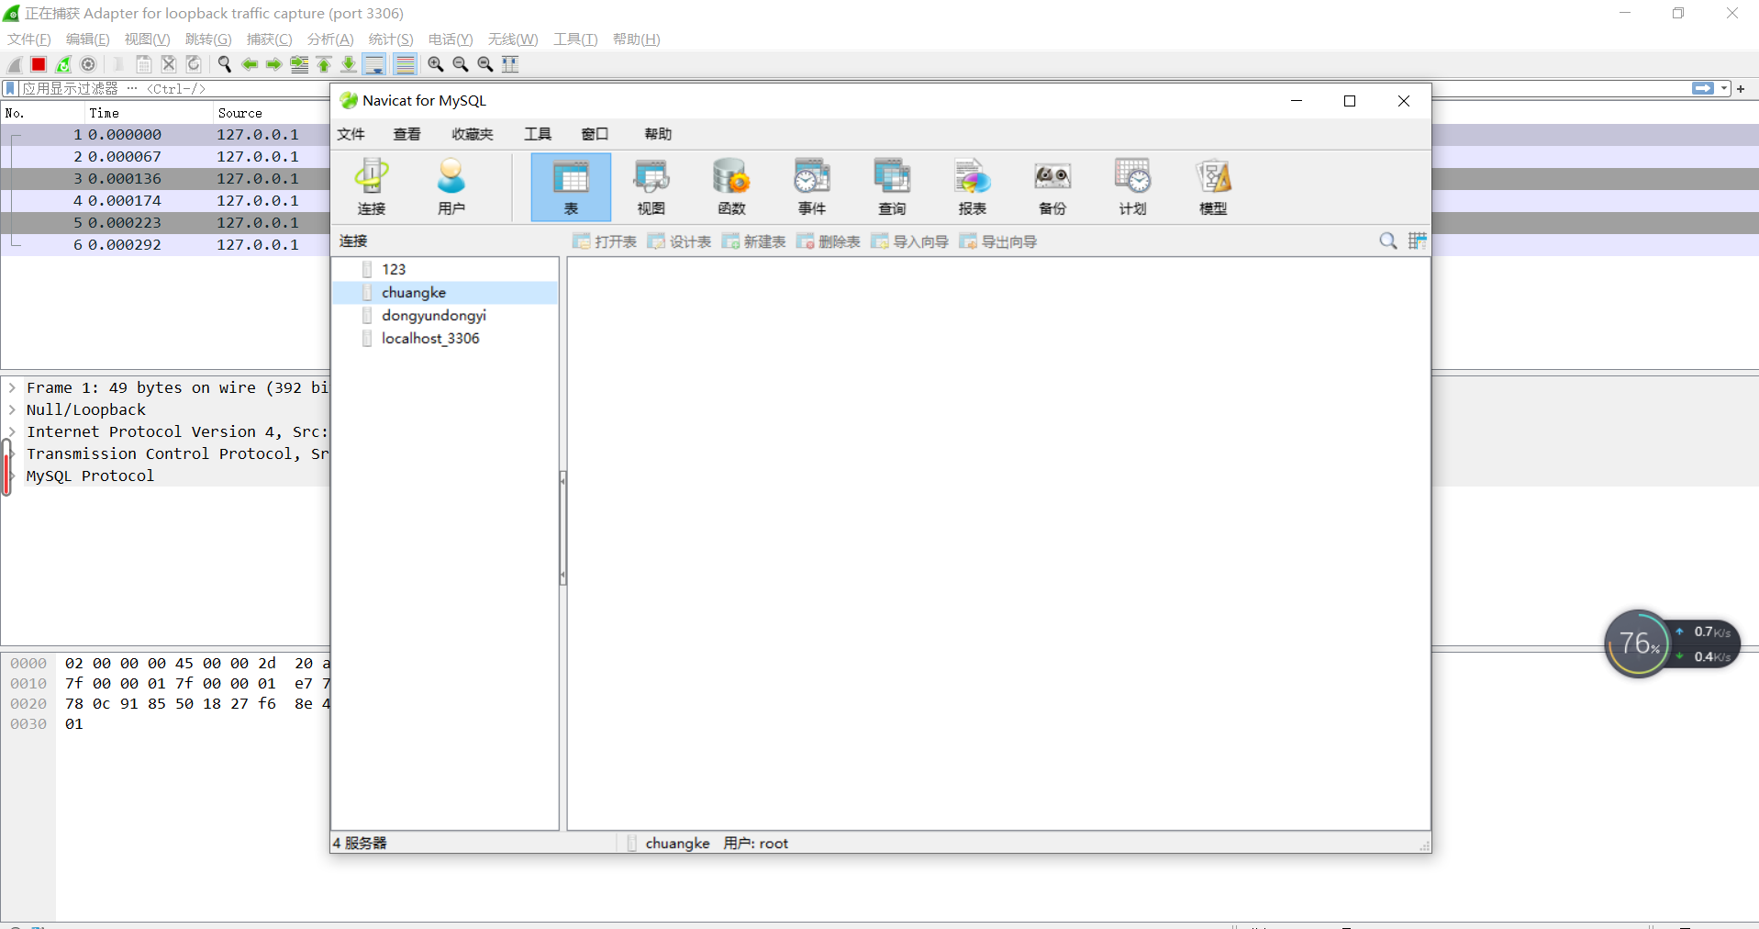Open Navicat 报表 (Report) toolbar icon

point(973,187)
